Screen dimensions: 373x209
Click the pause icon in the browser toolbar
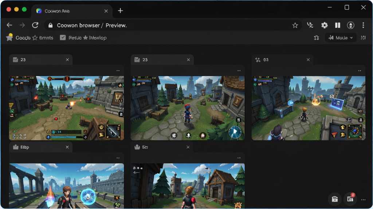pos(338,25)
